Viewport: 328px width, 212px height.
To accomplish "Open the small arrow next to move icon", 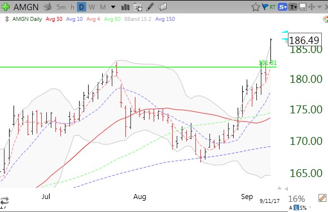I will (x=320, y=7).
